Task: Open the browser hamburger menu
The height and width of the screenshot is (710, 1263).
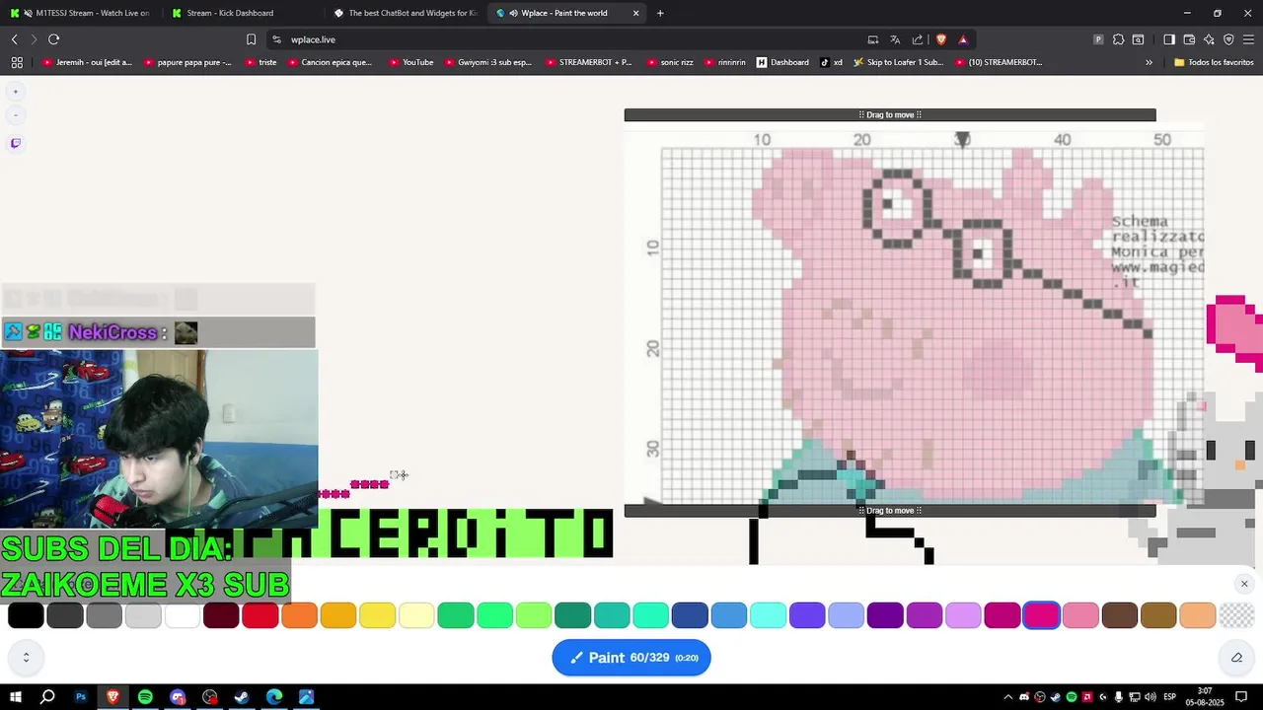Action: (1248, 39)
